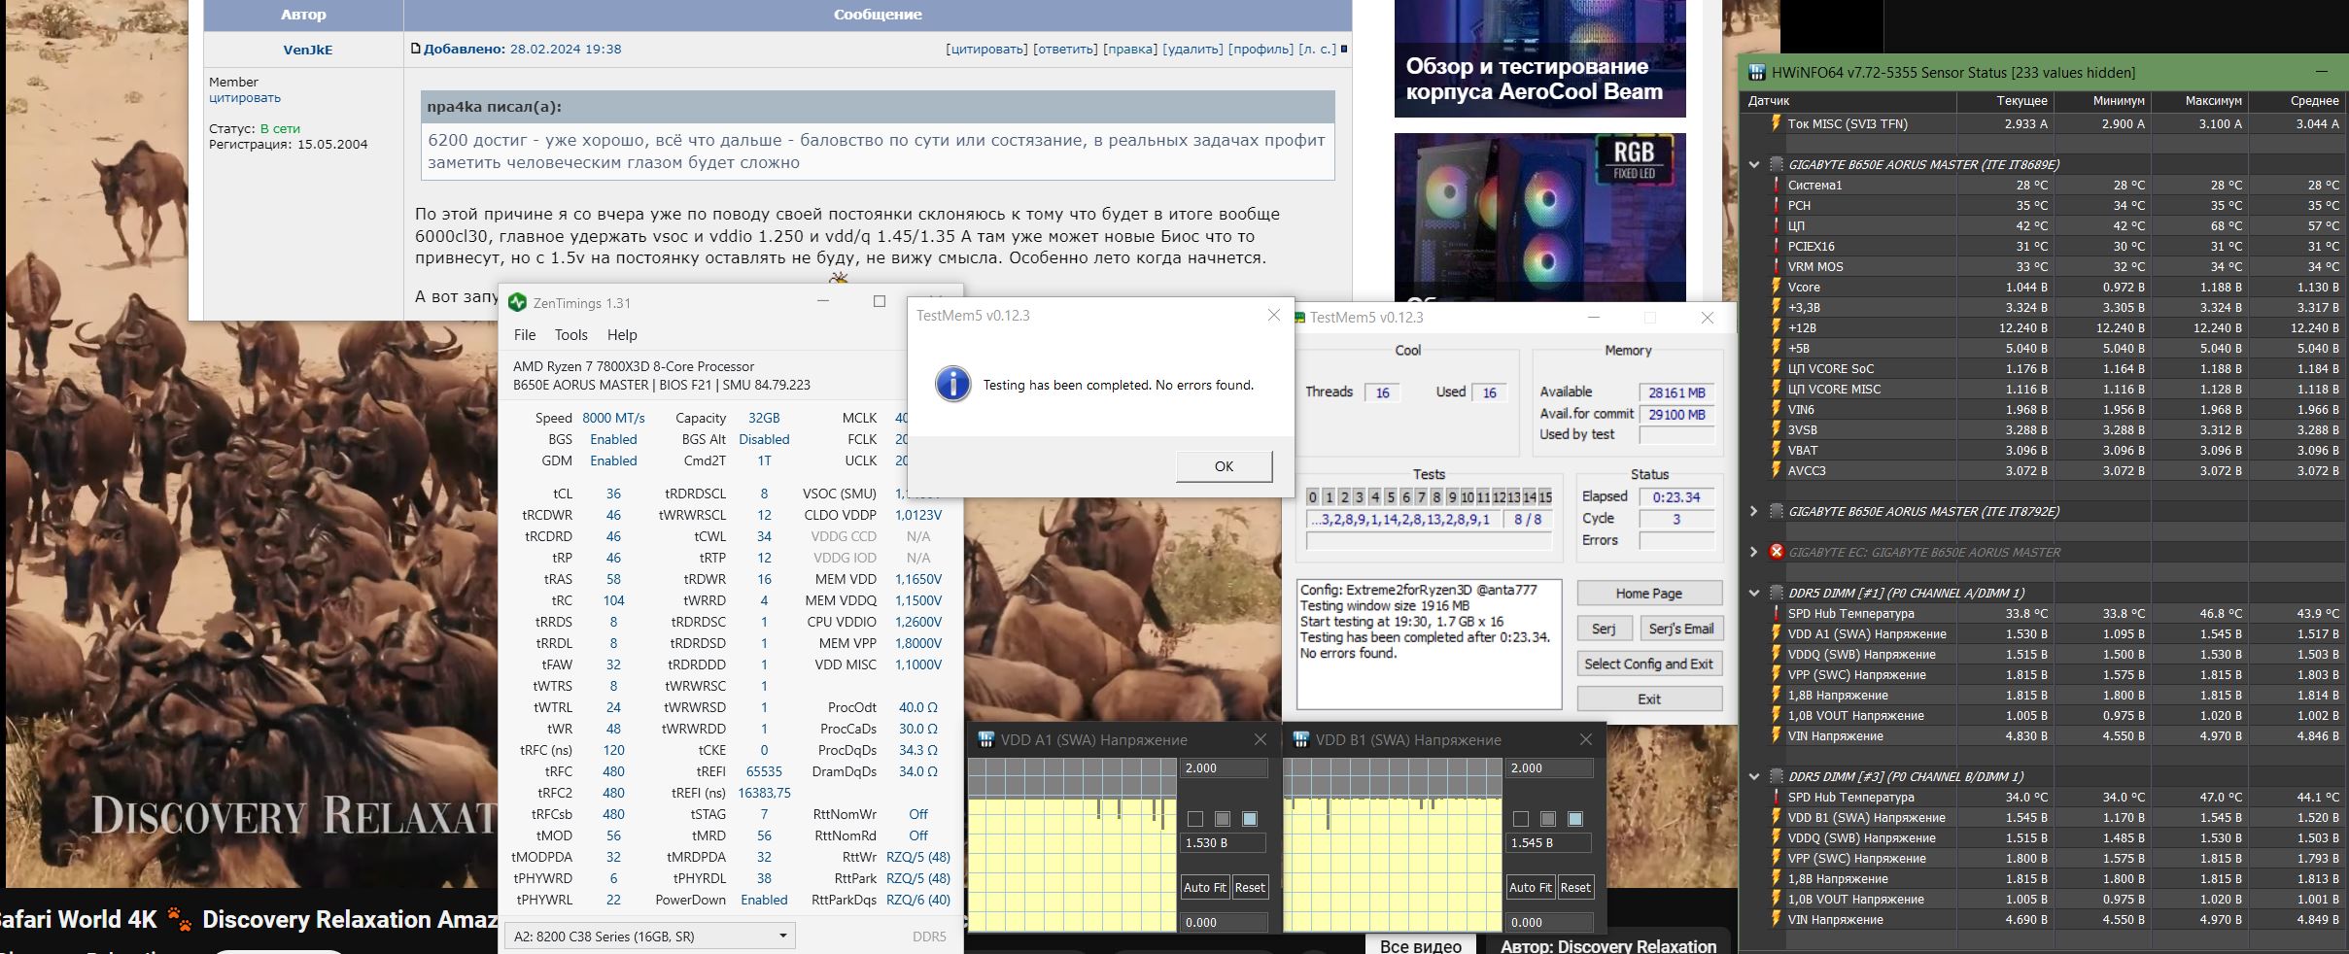Open the A2: 8200 C38 Series DIMM dropdown
2349x954 pixels.
click(649, 937)
